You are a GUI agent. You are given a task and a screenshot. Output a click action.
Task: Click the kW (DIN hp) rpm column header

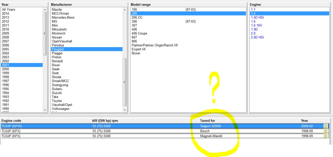[x=105, y=120]
